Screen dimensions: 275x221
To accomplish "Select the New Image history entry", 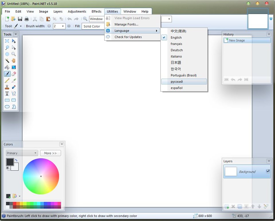I will point(247,40).
